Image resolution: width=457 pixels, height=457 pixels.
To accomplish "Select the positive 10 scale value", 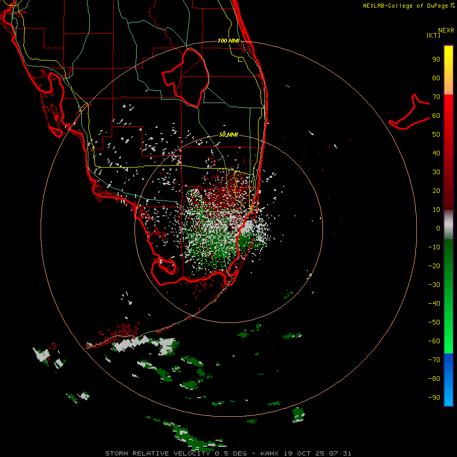I will [436, 210].
